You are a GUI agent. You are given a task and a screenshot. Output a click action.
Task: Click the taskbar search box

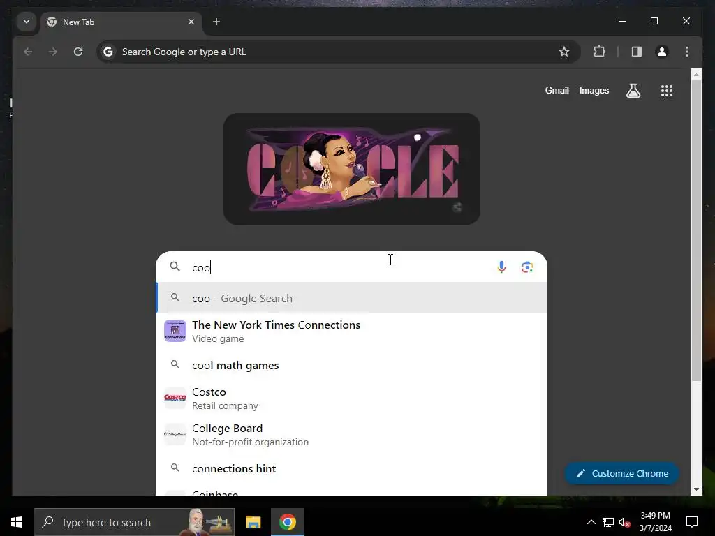click(134, 522)
